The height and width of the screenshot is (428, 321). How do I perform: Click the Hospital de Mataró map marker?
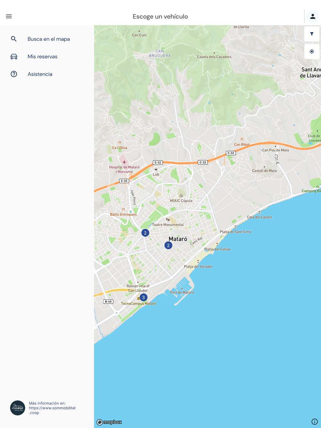[x=124, y=162]
